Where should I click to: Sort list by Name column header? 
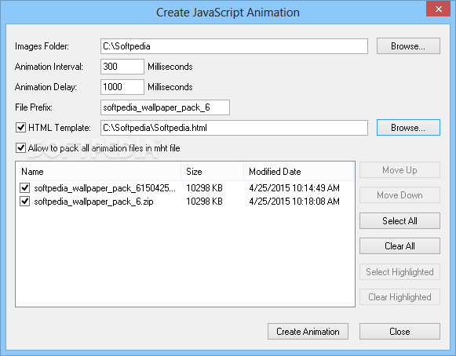[x=99, y=172]
